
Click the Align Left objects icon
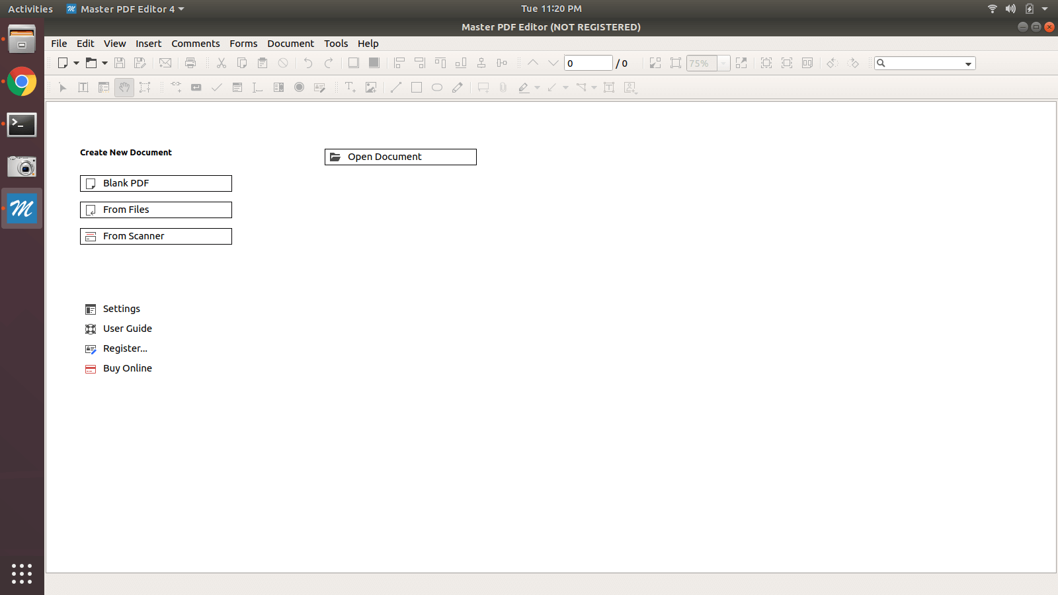(x=399, y=63)
